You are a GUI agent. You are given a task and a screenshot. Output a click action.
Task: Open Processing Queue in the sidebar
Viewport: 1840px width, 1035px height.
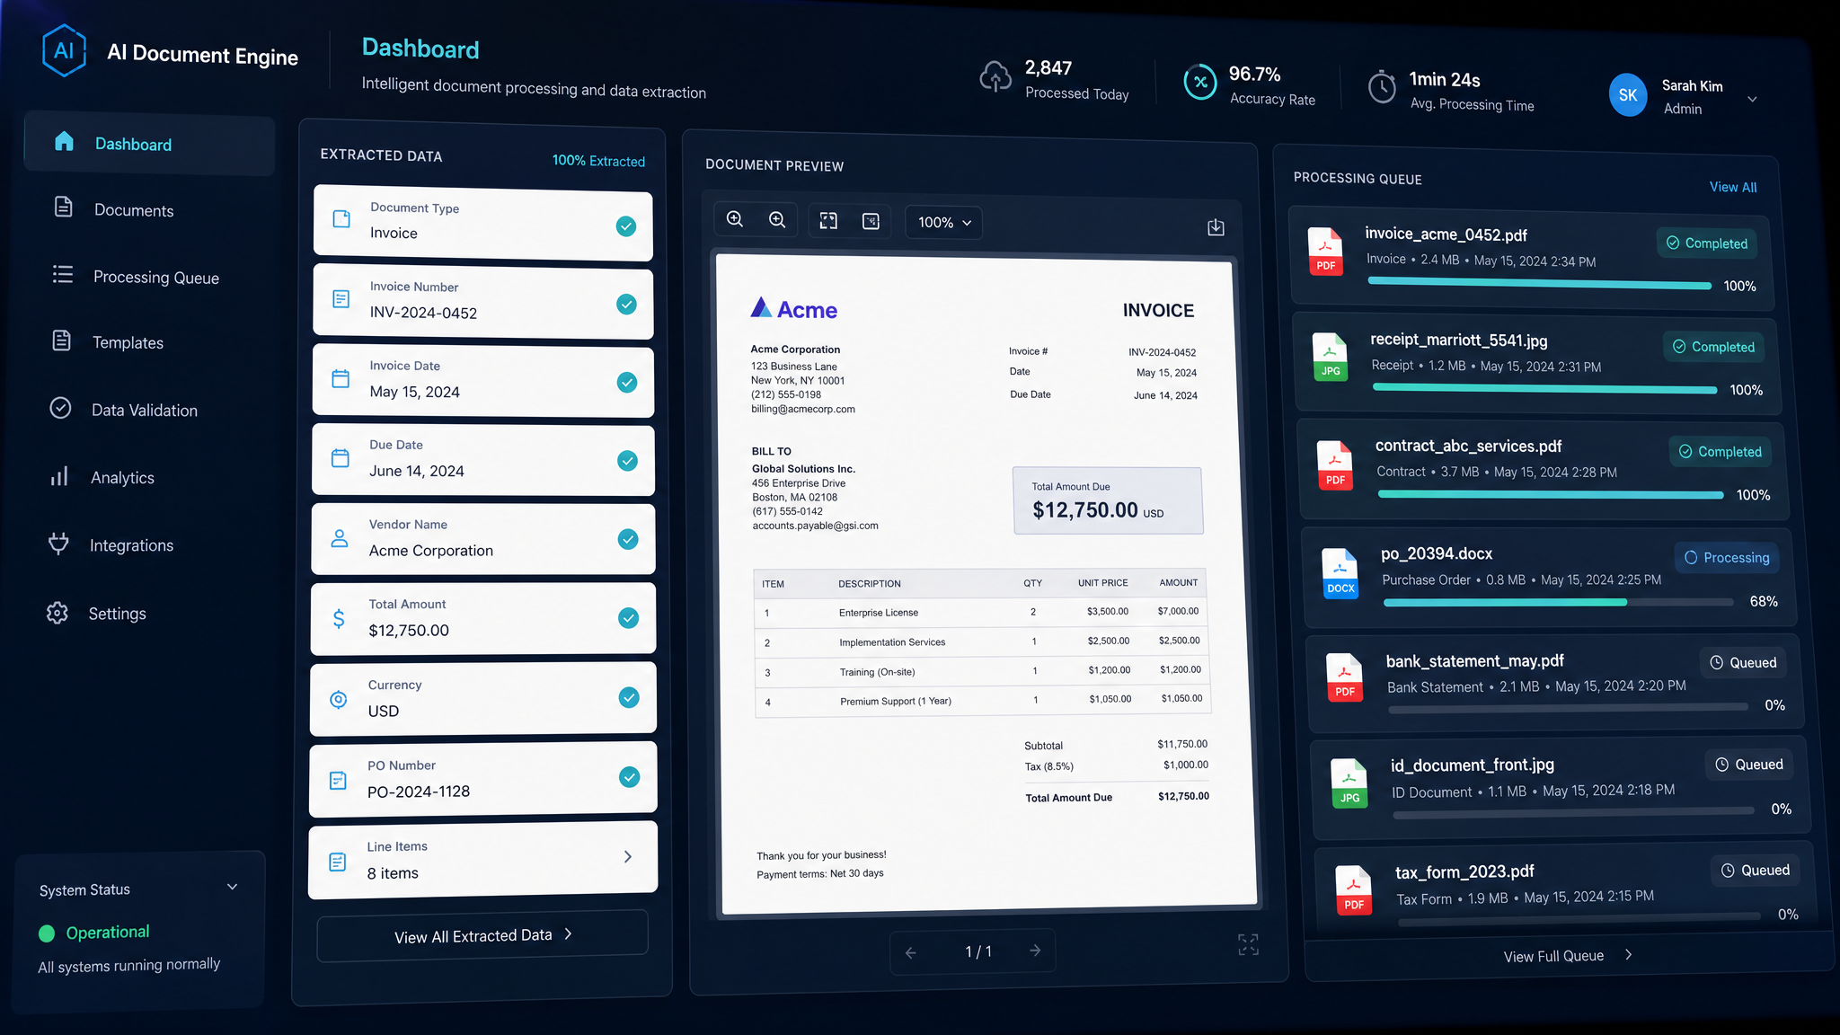(136, 277)
